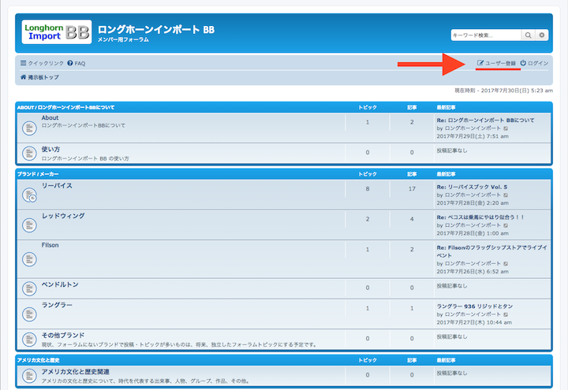Click the キーワード検索 search input field
Screen dimensions: 568x390
click(486, 35)
